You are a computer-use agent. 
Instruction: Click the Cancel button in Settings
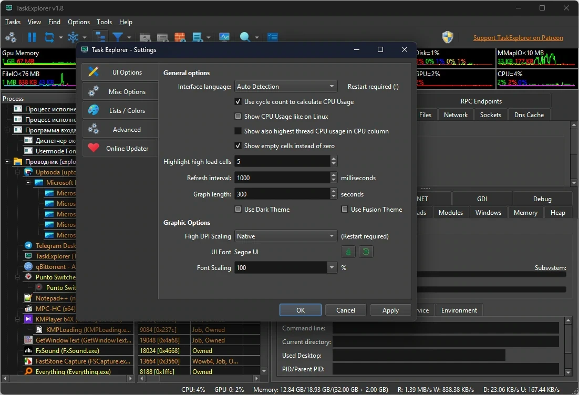pyautogui.click(x=346, y=310)
